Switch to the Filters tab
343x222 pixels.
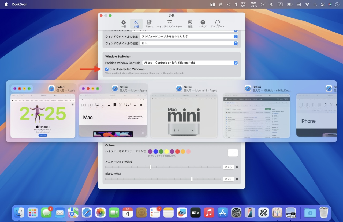(149, 24)
